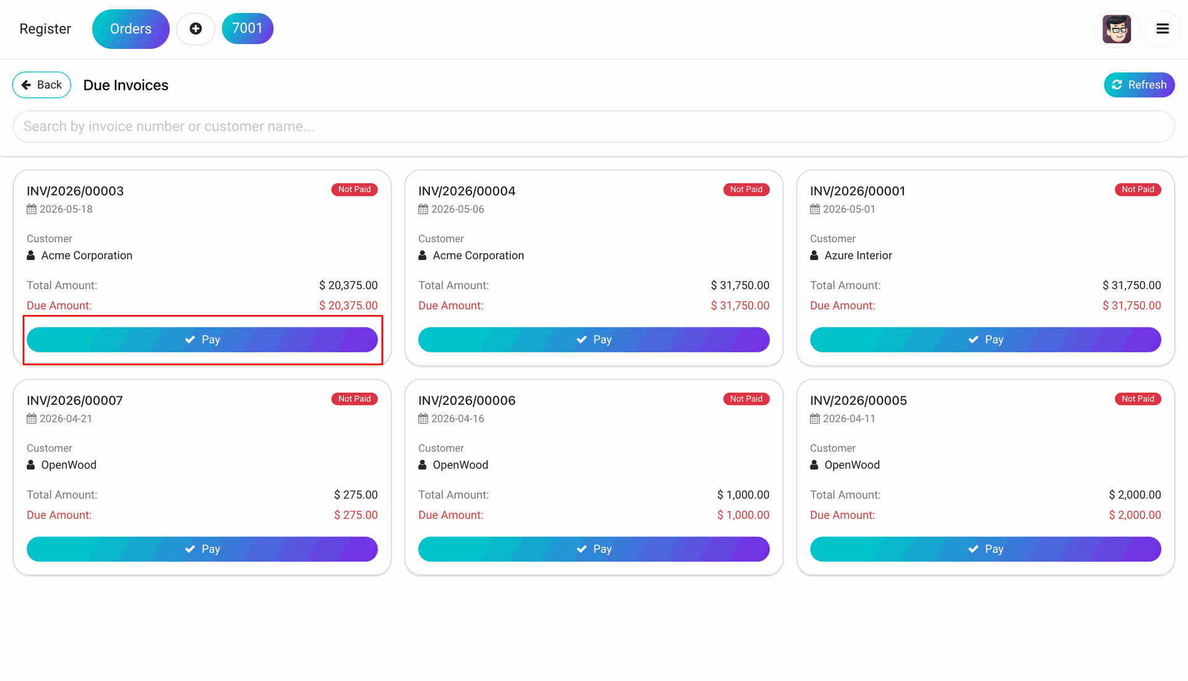
Task: Pay invoice INV/2026/00004
Action: pyautogui.click(x=594, y=340)
